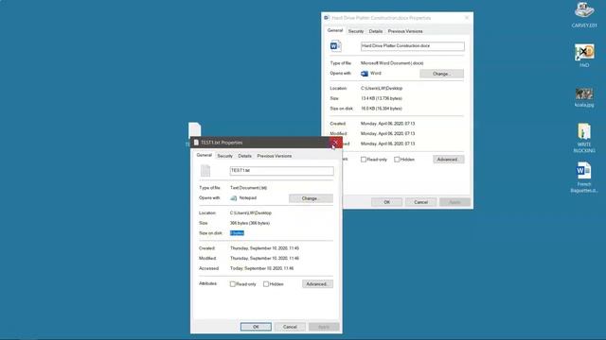The width and height of the screenshot is (606, 340).
Task: Click Microsoft Word Document type value
Action: (x=392, y=63)
